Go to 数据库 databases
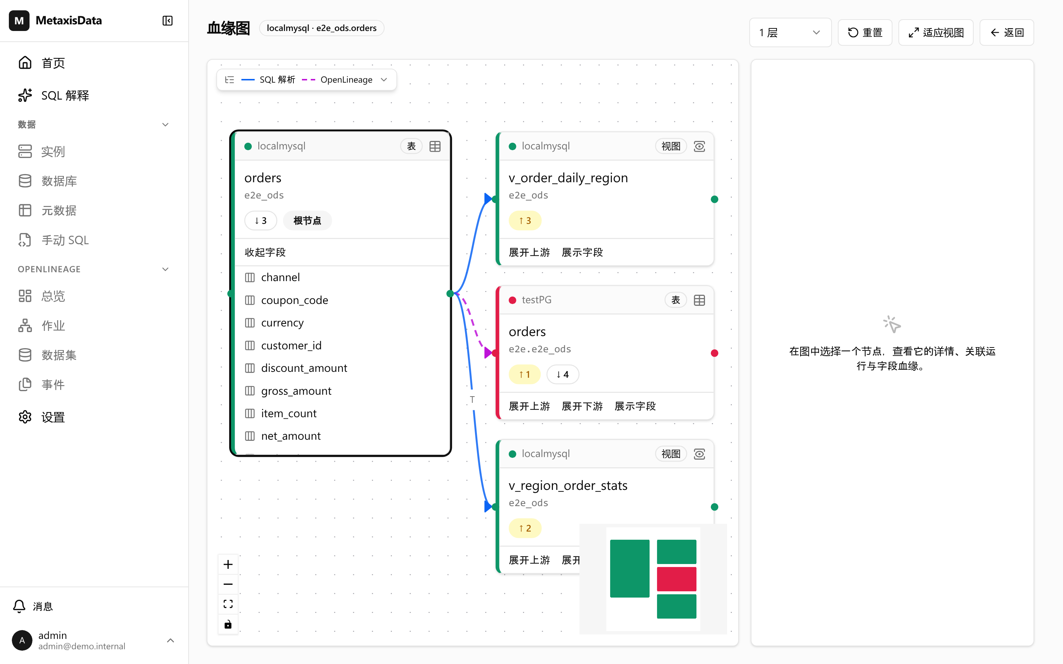This screenshot has height=664, width=1063. tap(94, 181)
